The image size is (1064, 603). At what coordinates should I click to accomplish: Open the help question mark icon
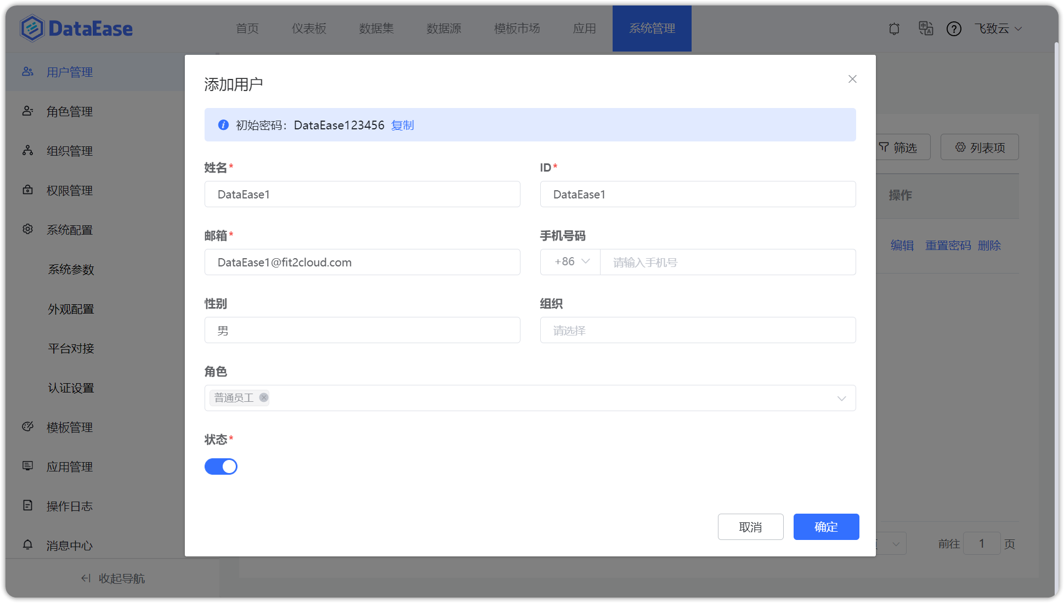(954, 29)
